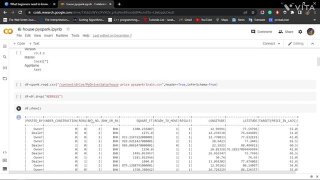The height and width of the screenshot is (180, 320).
Task: Open the Drive path link in read.csv
Action: 89,84
